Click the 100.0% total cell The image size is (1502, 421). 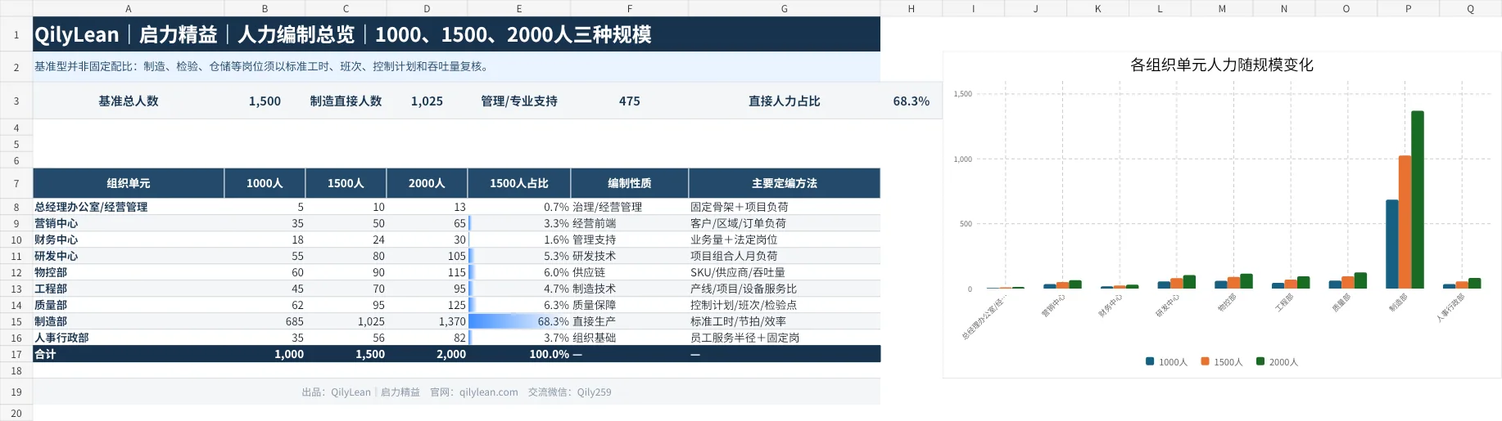tap(519, 354)
